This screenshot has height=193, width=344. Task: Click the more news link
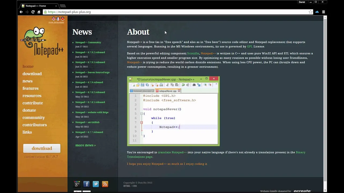85,145
